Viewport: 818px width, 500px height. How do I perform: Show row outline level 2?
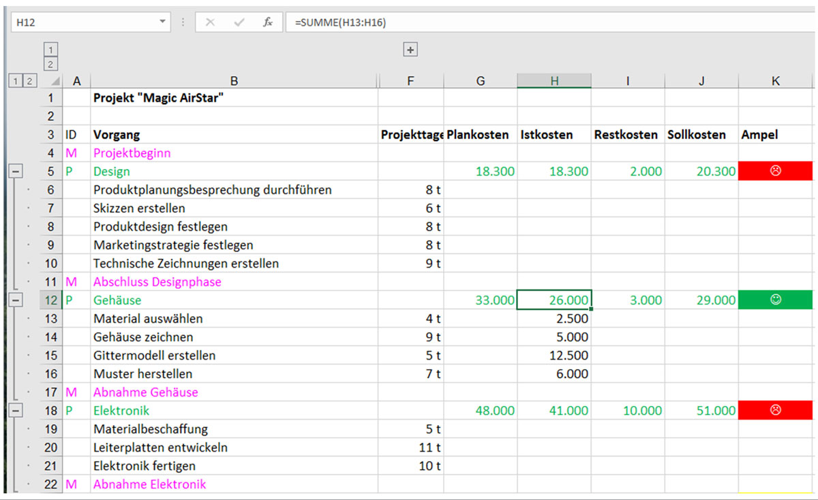(29, 81)
